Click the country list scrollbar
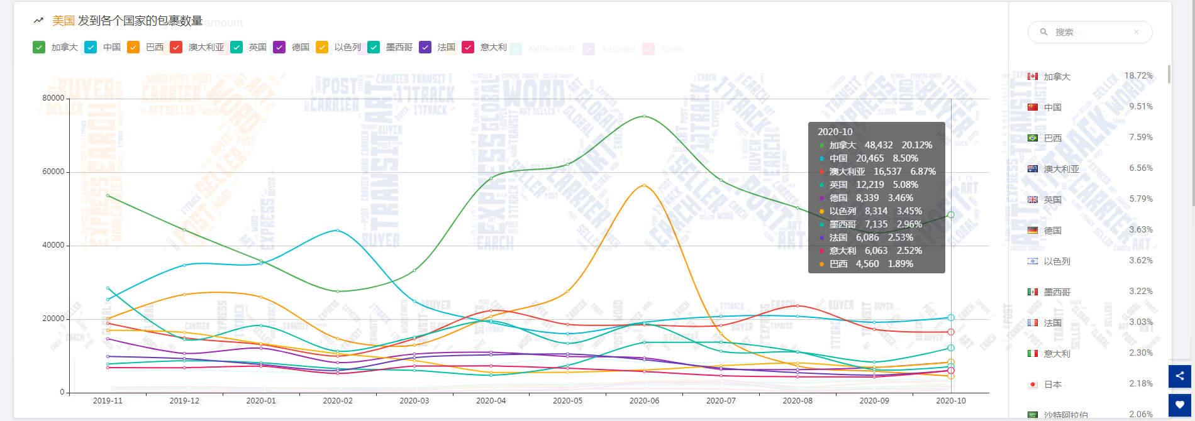Viewport: 1195px width, 421px height. (x=1169, y=74)
